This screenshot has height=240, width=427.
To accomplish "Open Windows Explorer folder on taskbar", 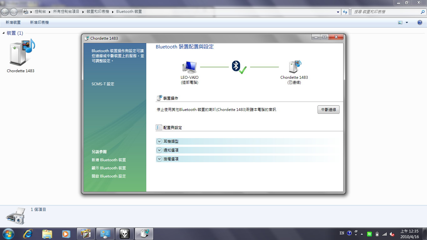I will [47, 234].
